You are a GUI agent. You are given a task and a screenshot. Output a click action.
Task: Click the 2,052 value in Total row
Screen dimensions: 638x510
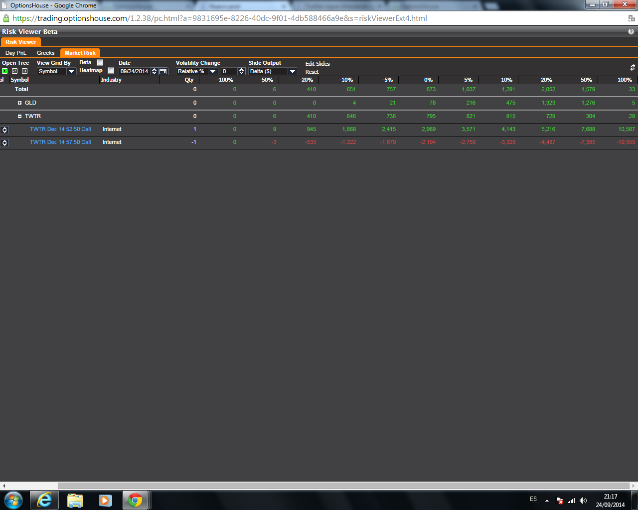tap(548, 90)
